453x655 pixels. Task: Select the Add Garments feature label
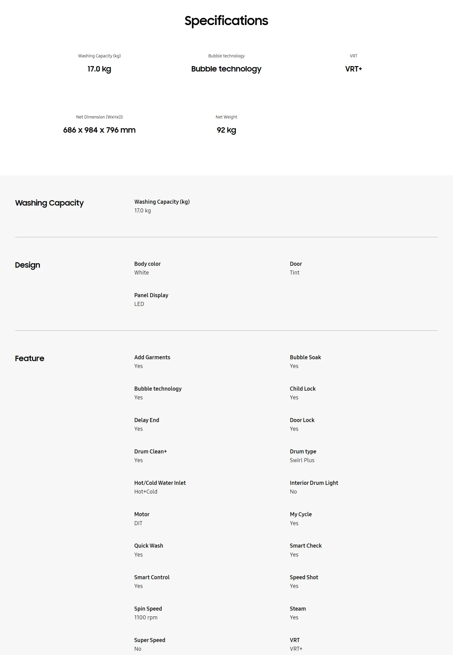click(152, 357)
